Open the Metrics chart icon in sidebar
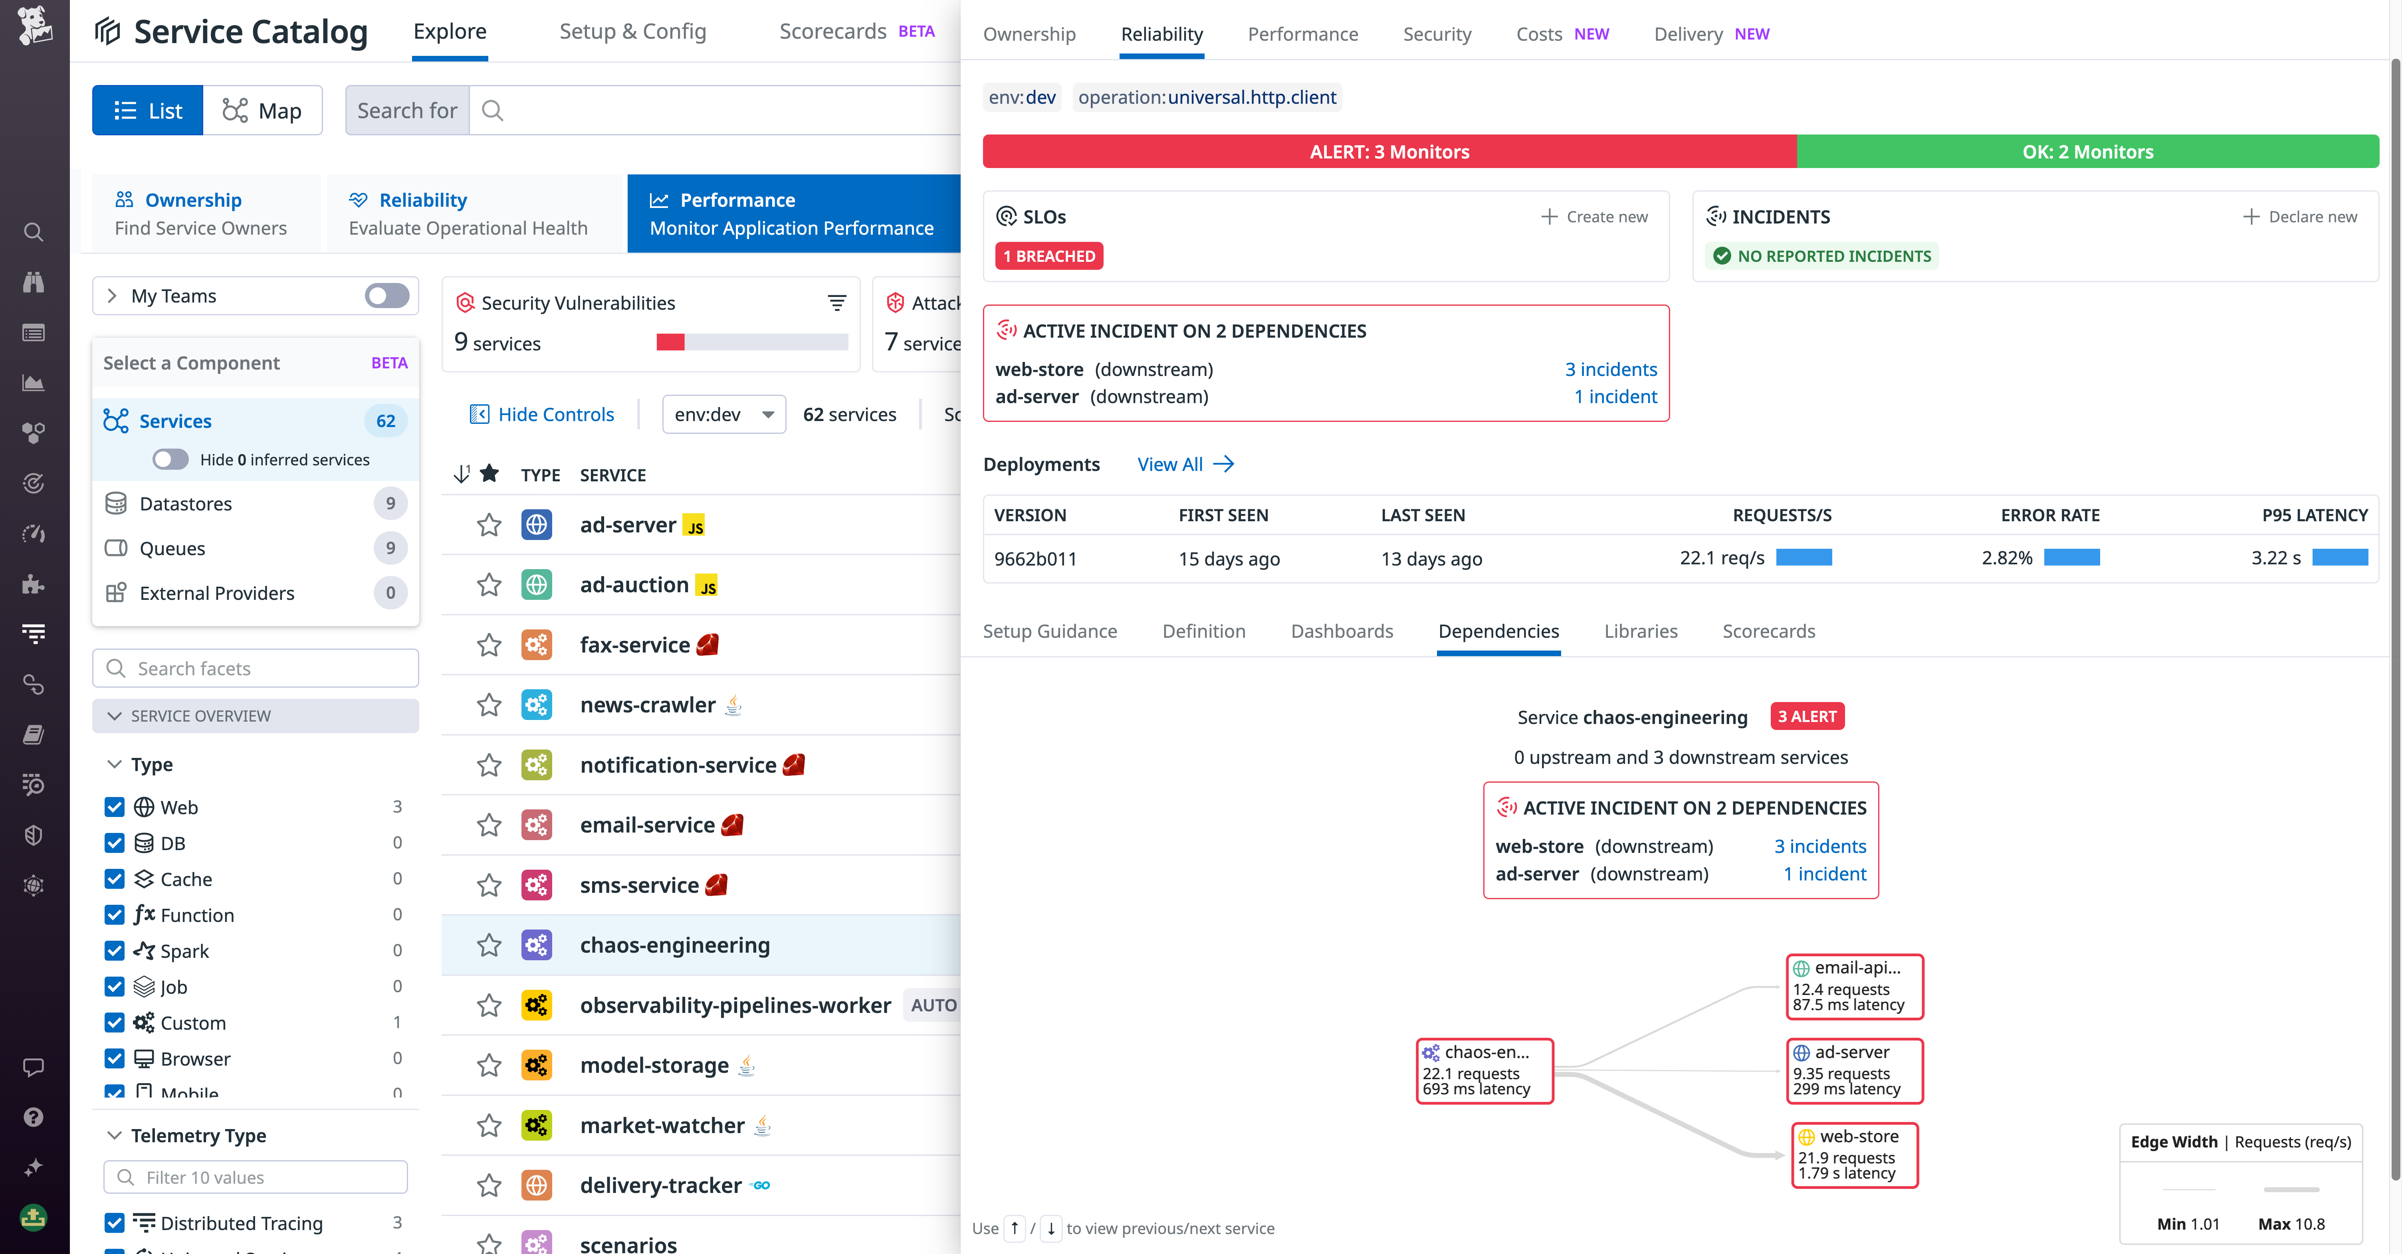Screen dimensions: 2402x1254 pos(34,382)
